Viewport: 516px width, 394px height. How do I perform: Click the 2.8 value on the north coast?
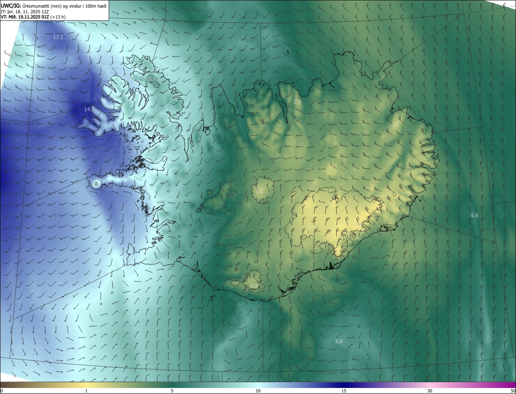(298, 102)
